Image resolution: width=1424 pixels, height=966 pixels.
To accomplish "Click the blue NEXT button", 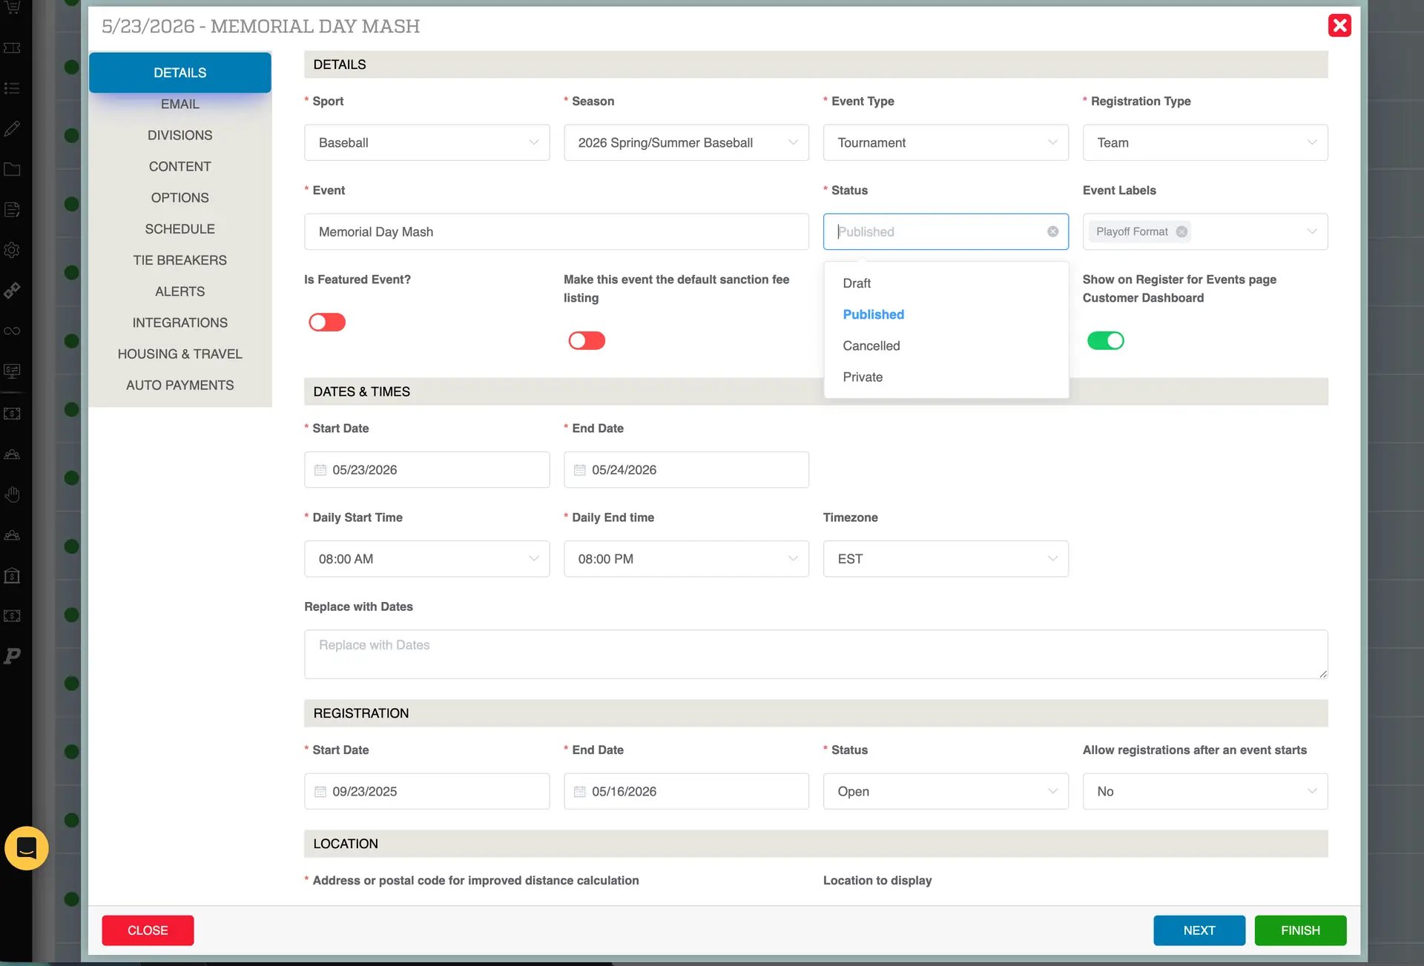I will (1199, 930).
